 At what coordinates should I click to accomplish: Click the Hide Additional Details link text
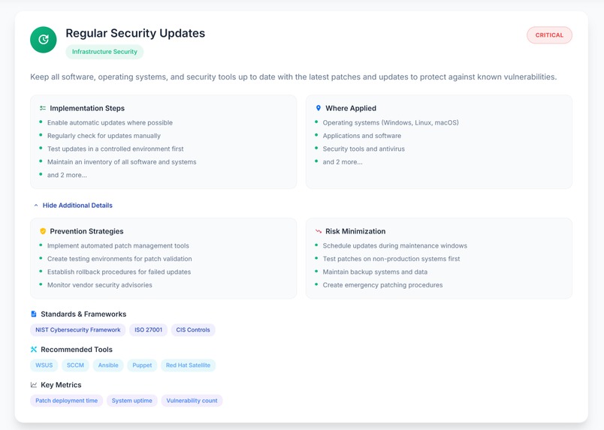(77, 206)
